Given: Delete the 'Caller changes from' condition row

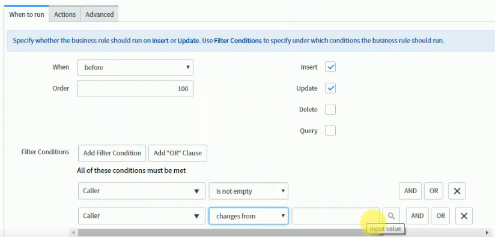Looking at the screenshot, I should coord(464,216).
